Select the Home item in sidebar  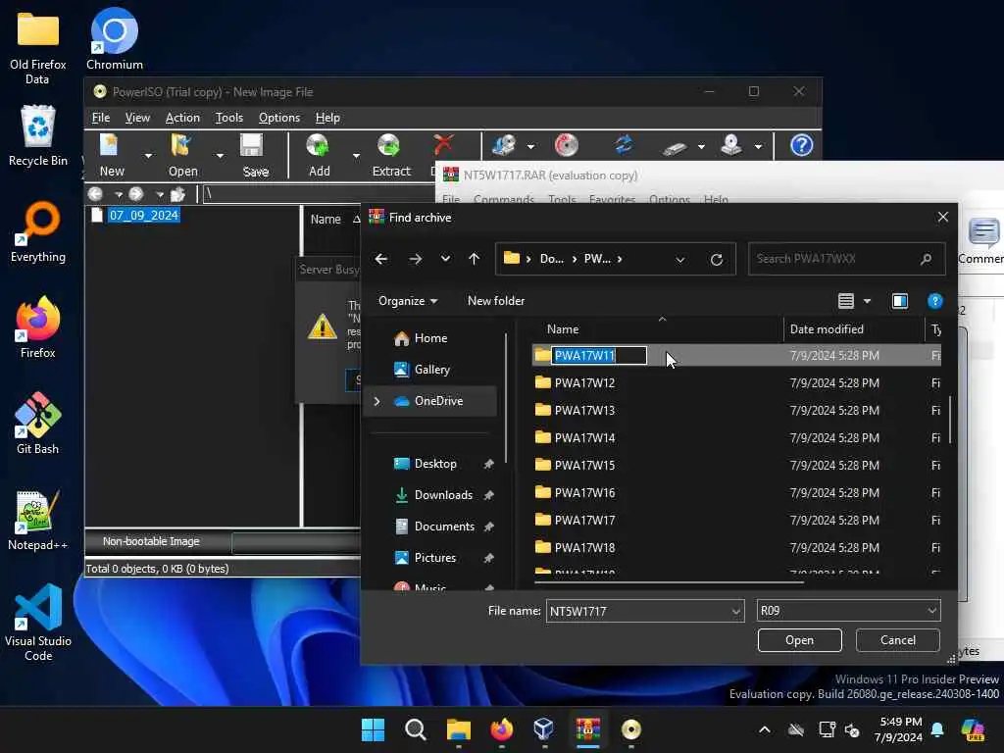coord(430,338)
